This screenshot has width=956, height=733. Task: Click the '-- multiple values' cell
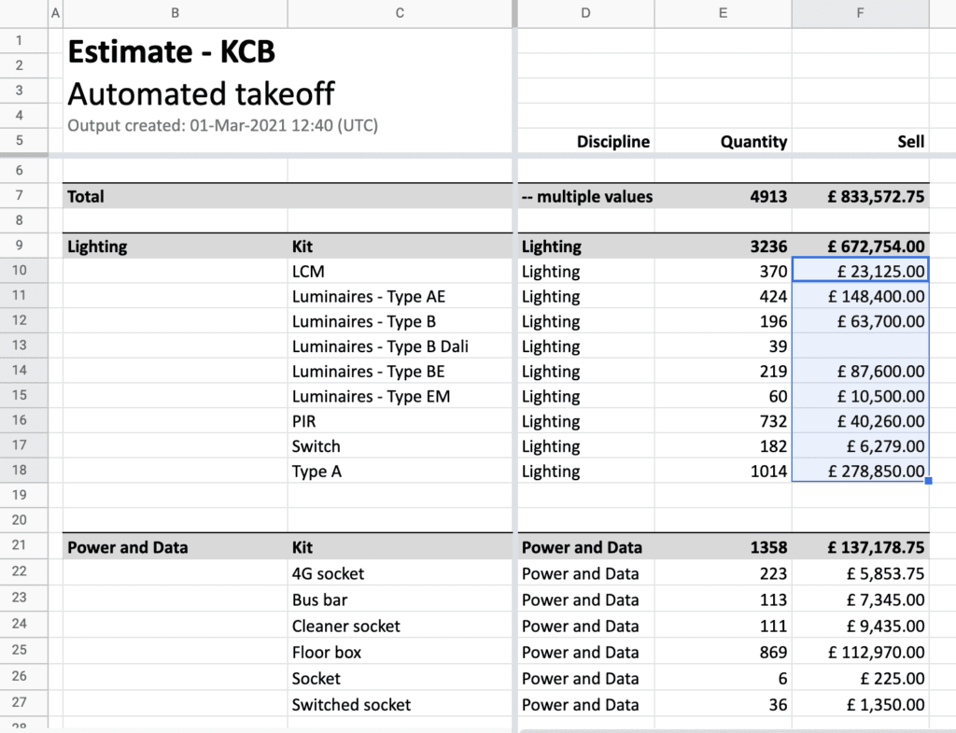pyautogui.click(x=586, y=196)
